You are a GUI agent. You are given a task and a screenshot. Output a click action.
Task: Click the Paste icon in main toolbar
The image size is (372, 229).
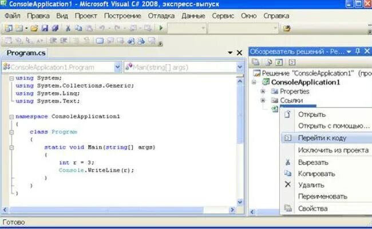pos(89,28)
